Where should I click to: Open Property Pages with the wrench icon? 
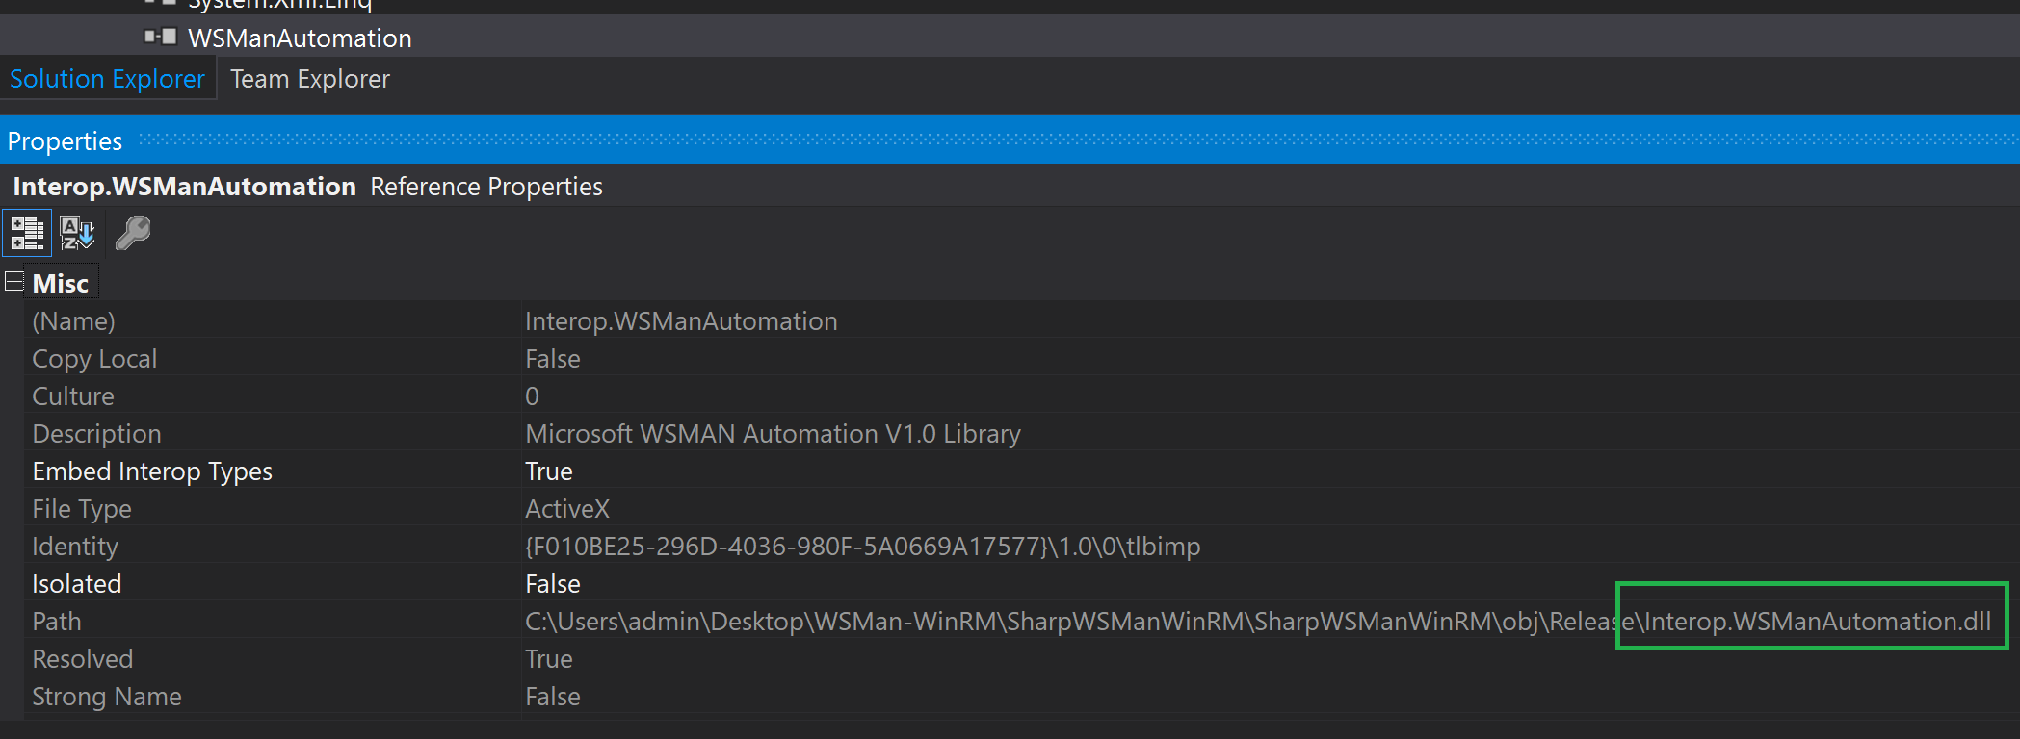coord(133,233)
